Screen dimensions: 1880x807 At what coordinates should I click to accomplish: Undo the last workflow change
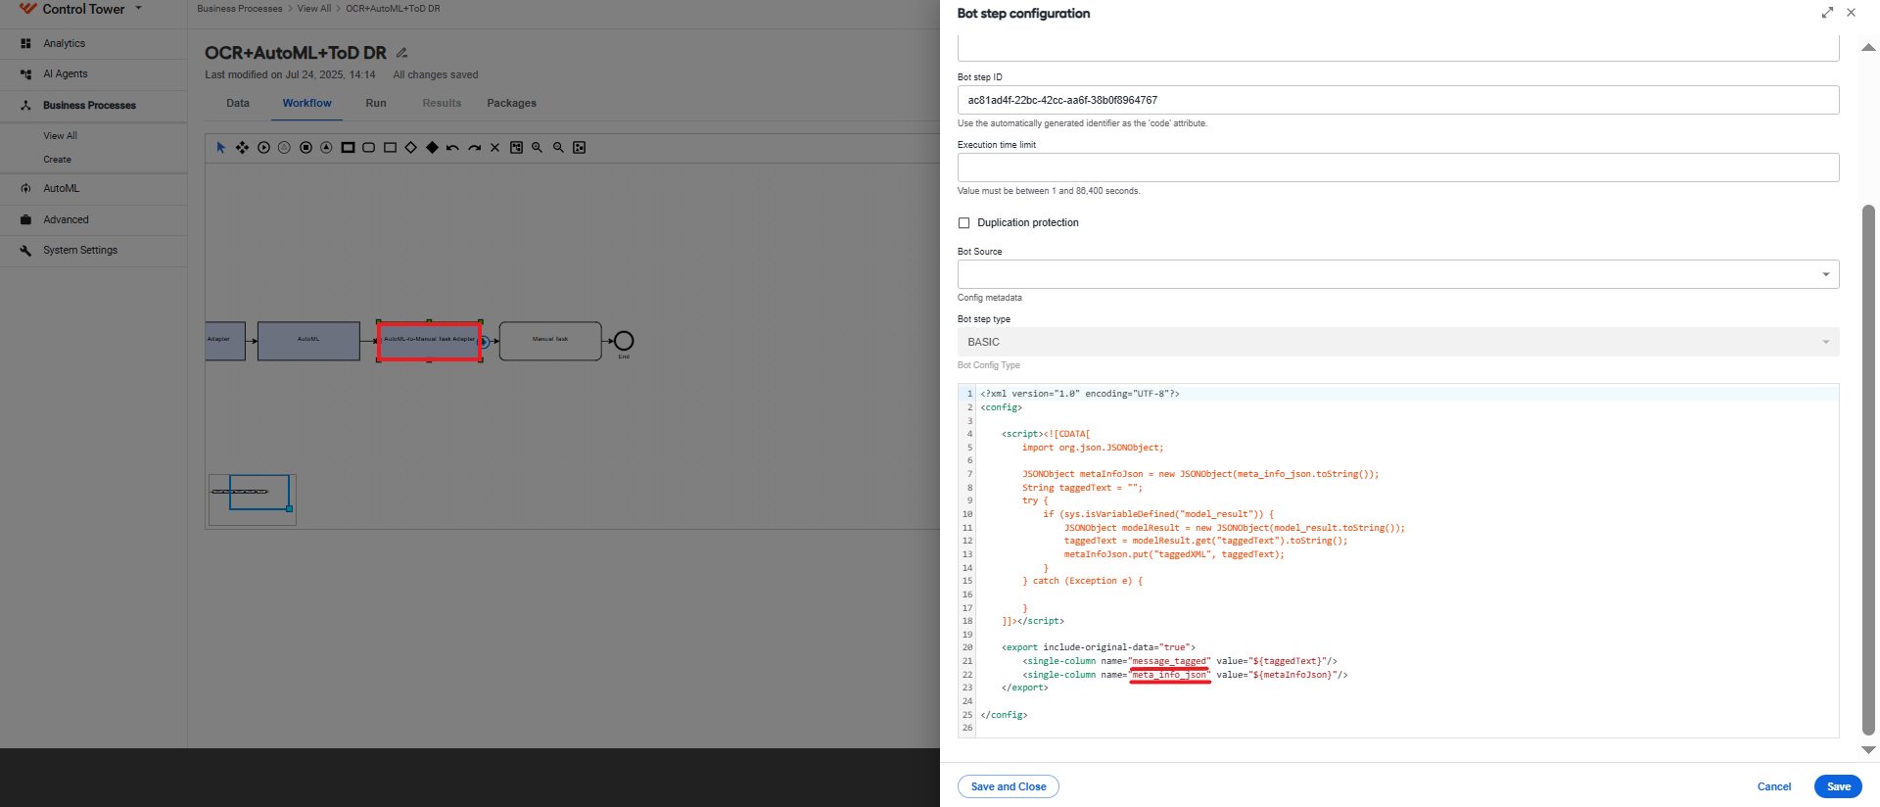(x=452, y=148)
